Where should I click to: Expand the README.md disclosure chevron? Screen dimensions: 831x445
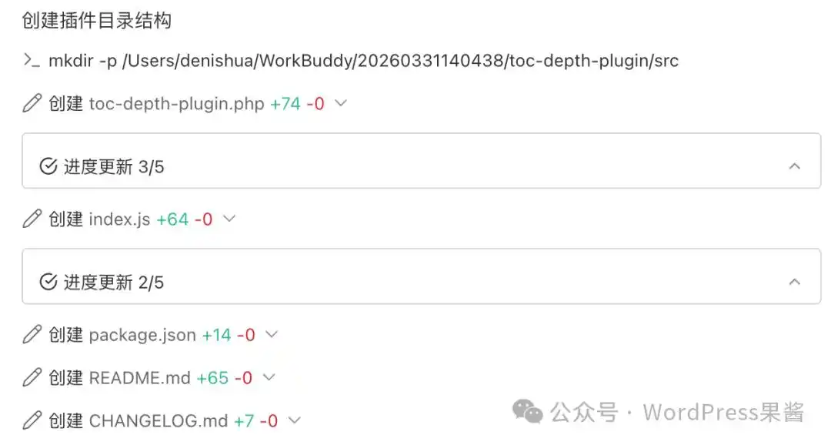[269, 379]
